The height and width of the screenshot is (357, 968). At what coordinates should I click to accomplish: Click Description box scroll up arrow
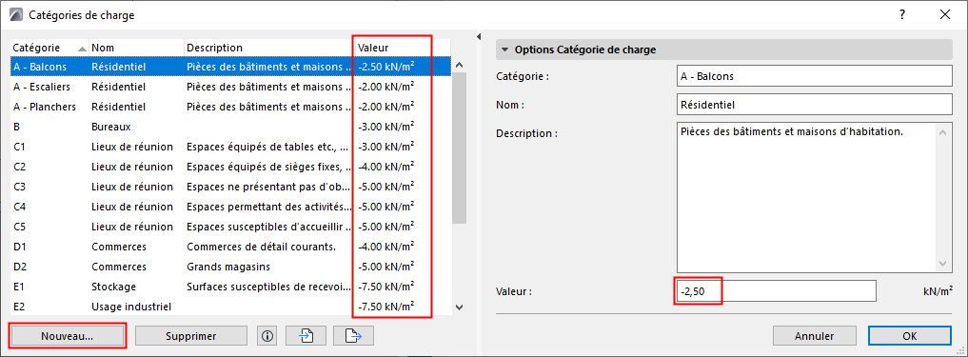942,131
